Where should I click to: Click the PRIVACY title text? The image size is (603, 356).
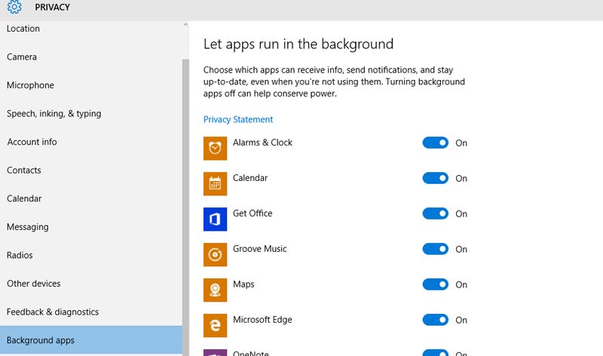click(52, 8)
